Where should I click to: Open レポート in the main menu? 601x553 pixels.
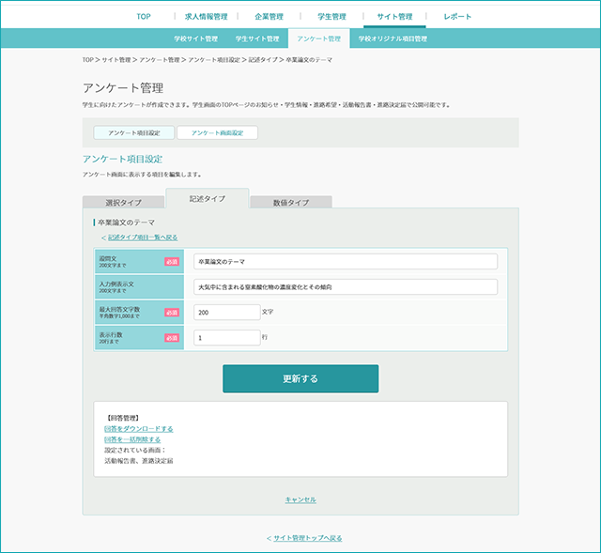[457, 17]
